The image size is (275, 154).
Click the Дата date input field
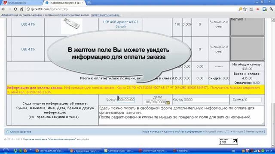pos(155,102)
